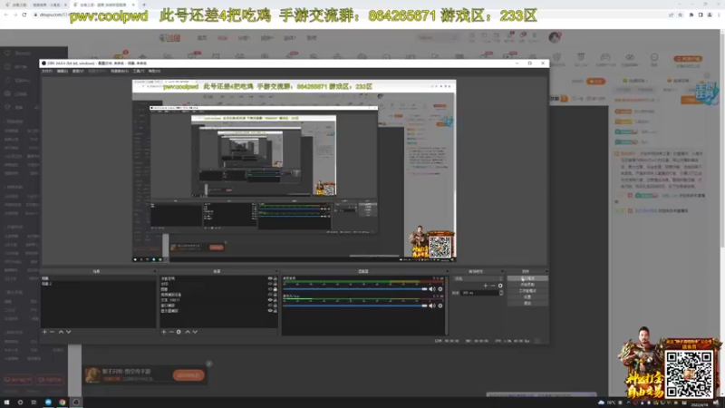The height and width of the screenshot is (408, 725).
Task: Toggle visibility of 显示器捕获 source
Action: [270, 310]
